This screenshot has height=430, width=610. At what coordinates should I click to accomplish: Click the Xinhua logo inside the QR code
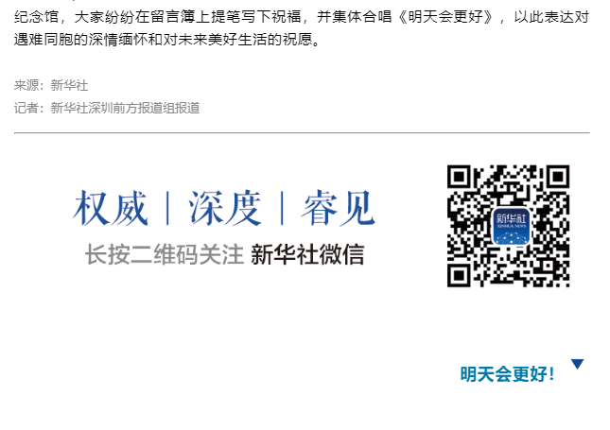tap(511, 226)
